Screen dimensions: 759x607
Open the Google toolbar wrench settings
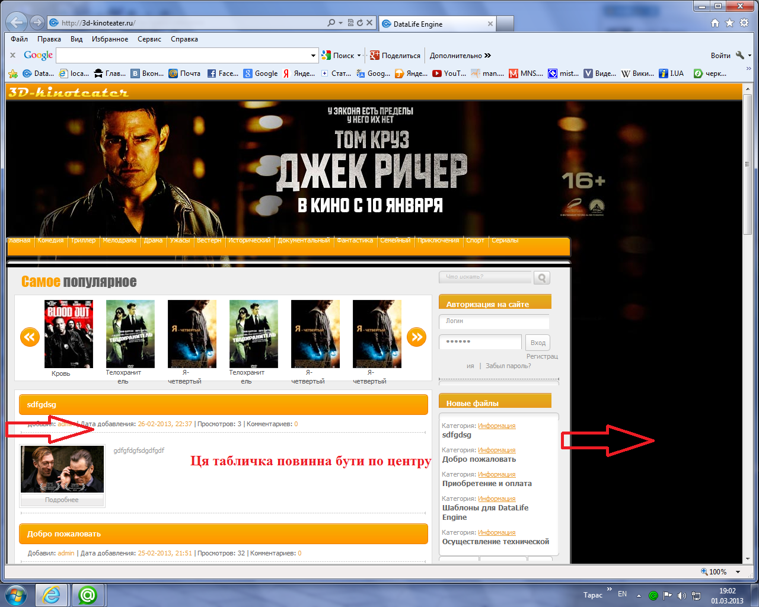click(740, 55)
